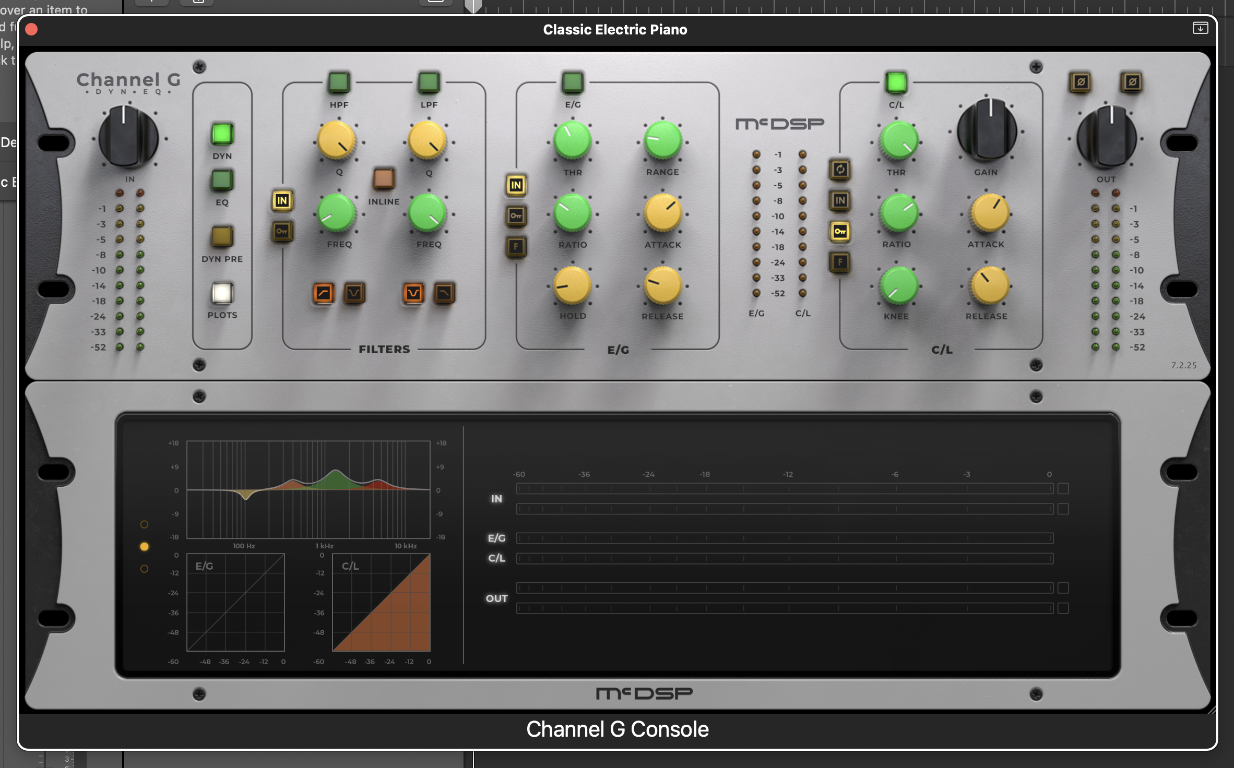Switch to the DYN view button
The width and height of the screenshot is (1234, 768).
pos(222,135)
